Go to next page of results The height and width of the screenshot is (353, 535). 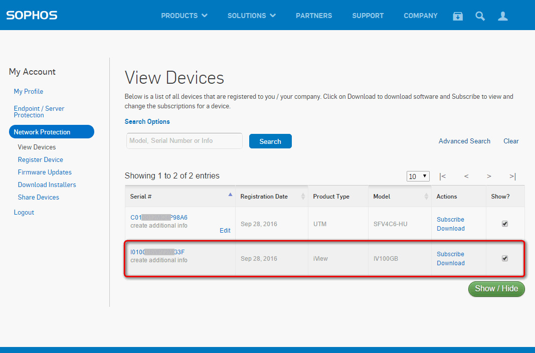point(489,176)
